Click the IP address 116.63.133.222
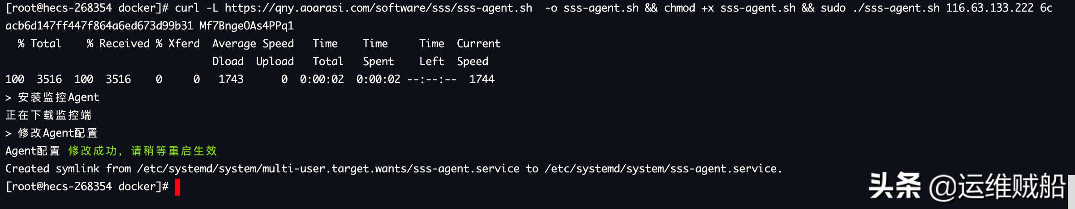Viewport: 1075px width, 209px height. pos(990,8)
